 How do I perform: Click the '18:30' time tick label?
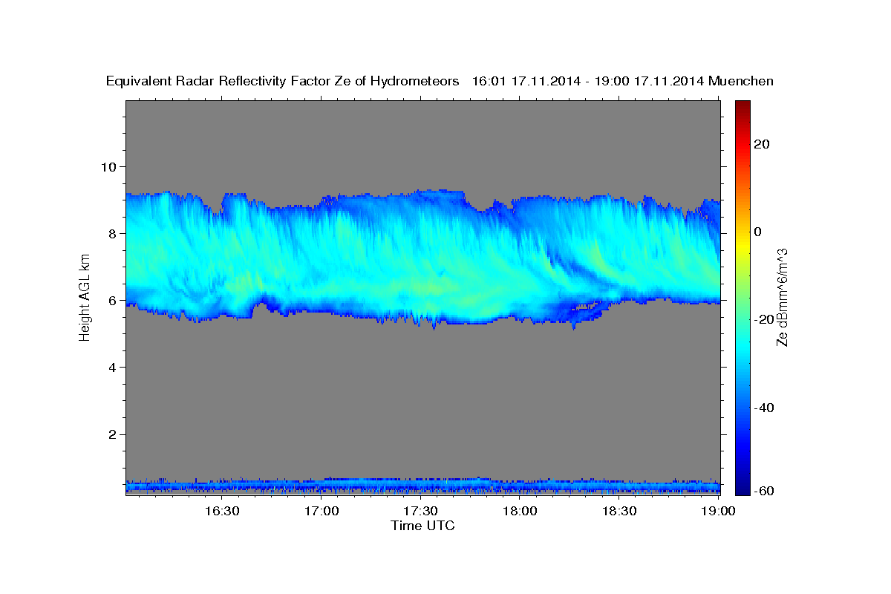coord(619,512)
